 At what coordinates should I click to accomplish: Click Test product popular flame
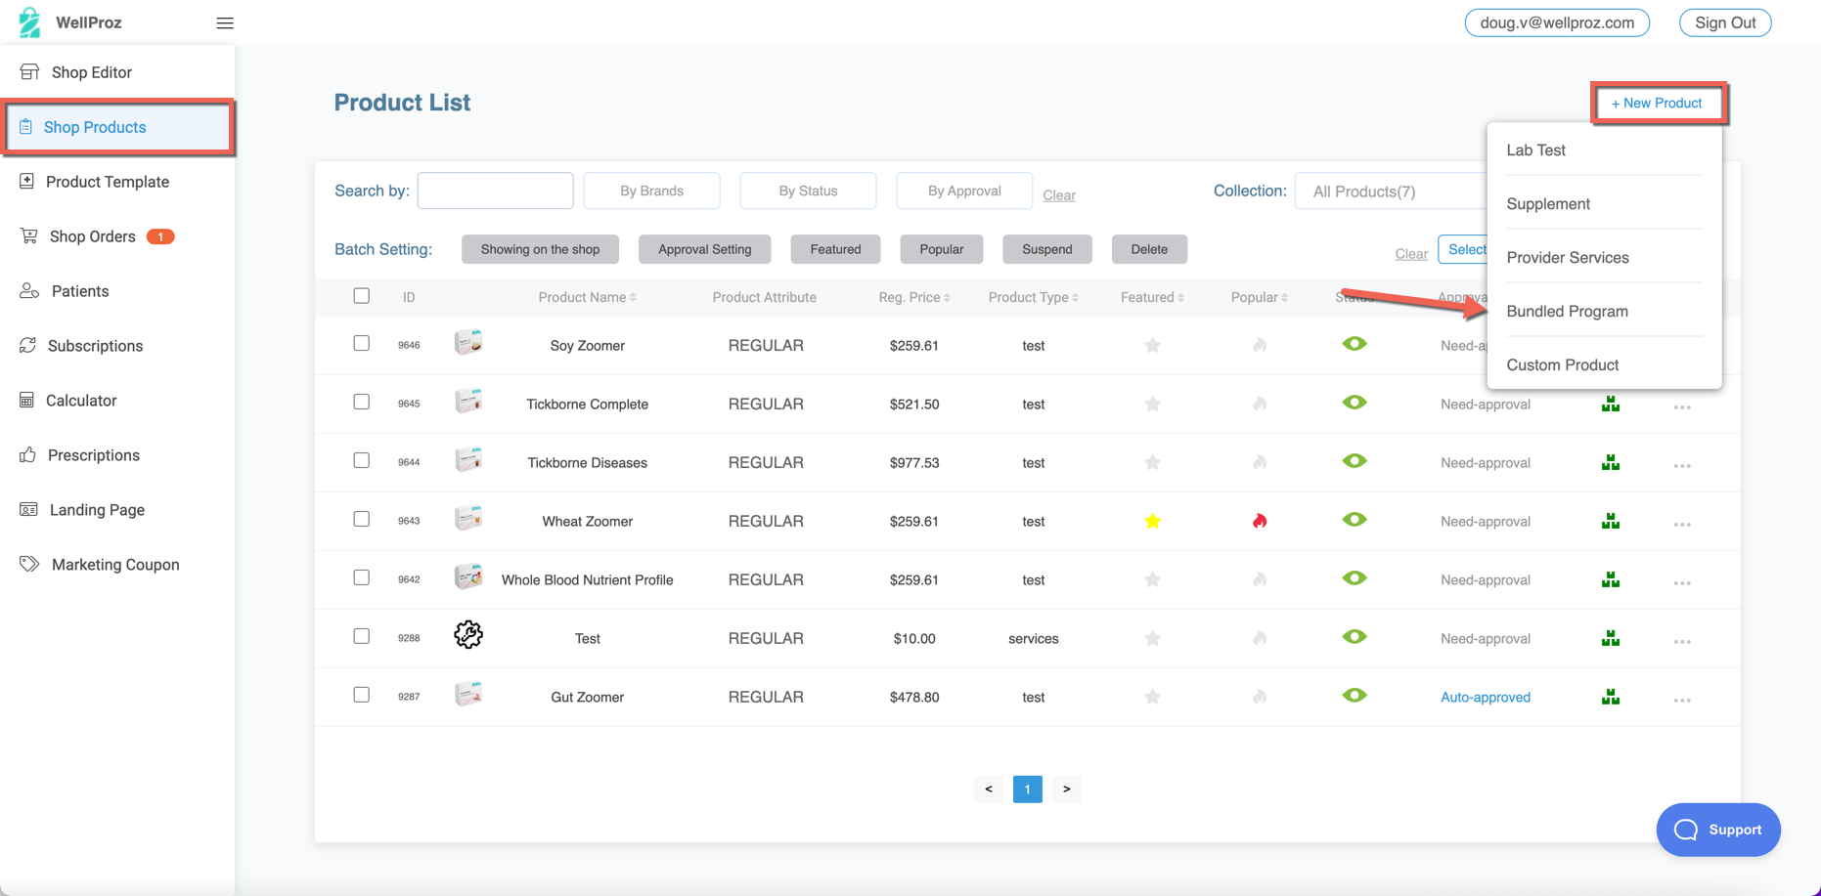[x=1260, y=638]
